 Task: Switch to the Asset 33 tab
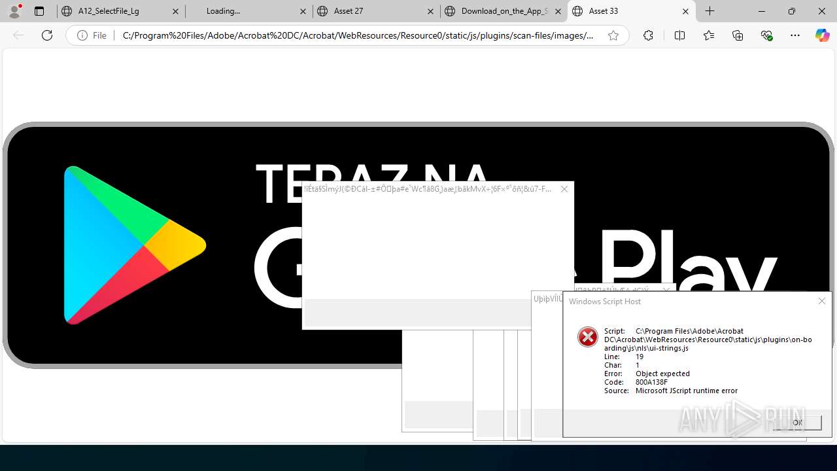point(631,11)
